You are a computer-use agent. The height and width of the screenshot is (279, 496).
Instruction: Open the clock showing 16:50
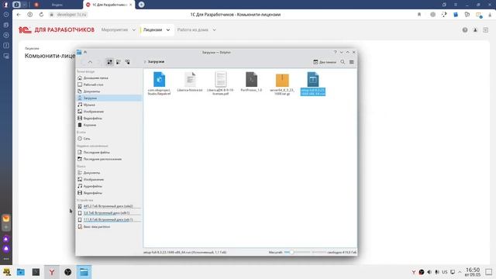click(473, 272)
